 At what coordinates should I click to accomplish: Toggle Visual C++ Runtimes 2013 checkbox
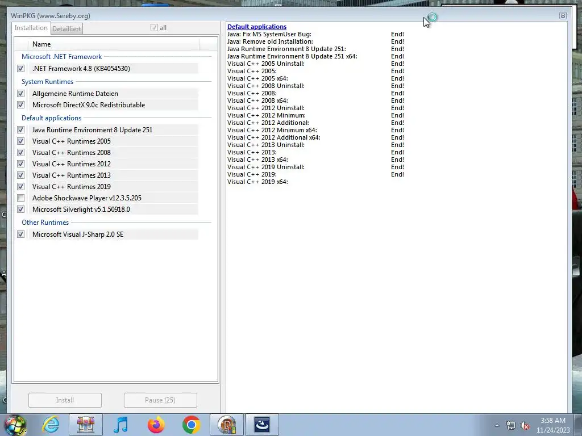(x=21, y=175)
